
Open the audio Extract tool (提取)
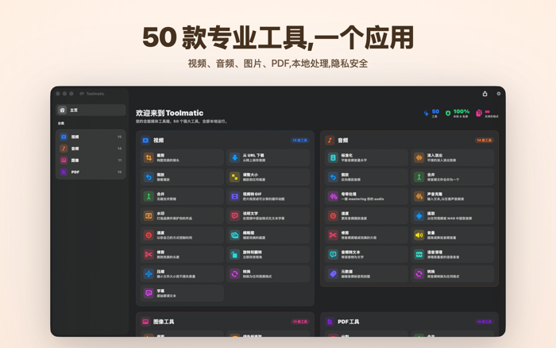pyautogui.click(x=453, y=215)
